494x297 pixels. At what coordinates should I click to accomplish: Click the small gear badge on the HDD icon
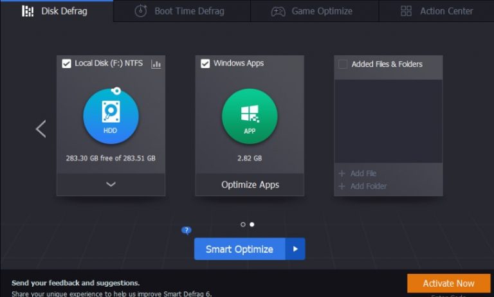coord(116,91)
